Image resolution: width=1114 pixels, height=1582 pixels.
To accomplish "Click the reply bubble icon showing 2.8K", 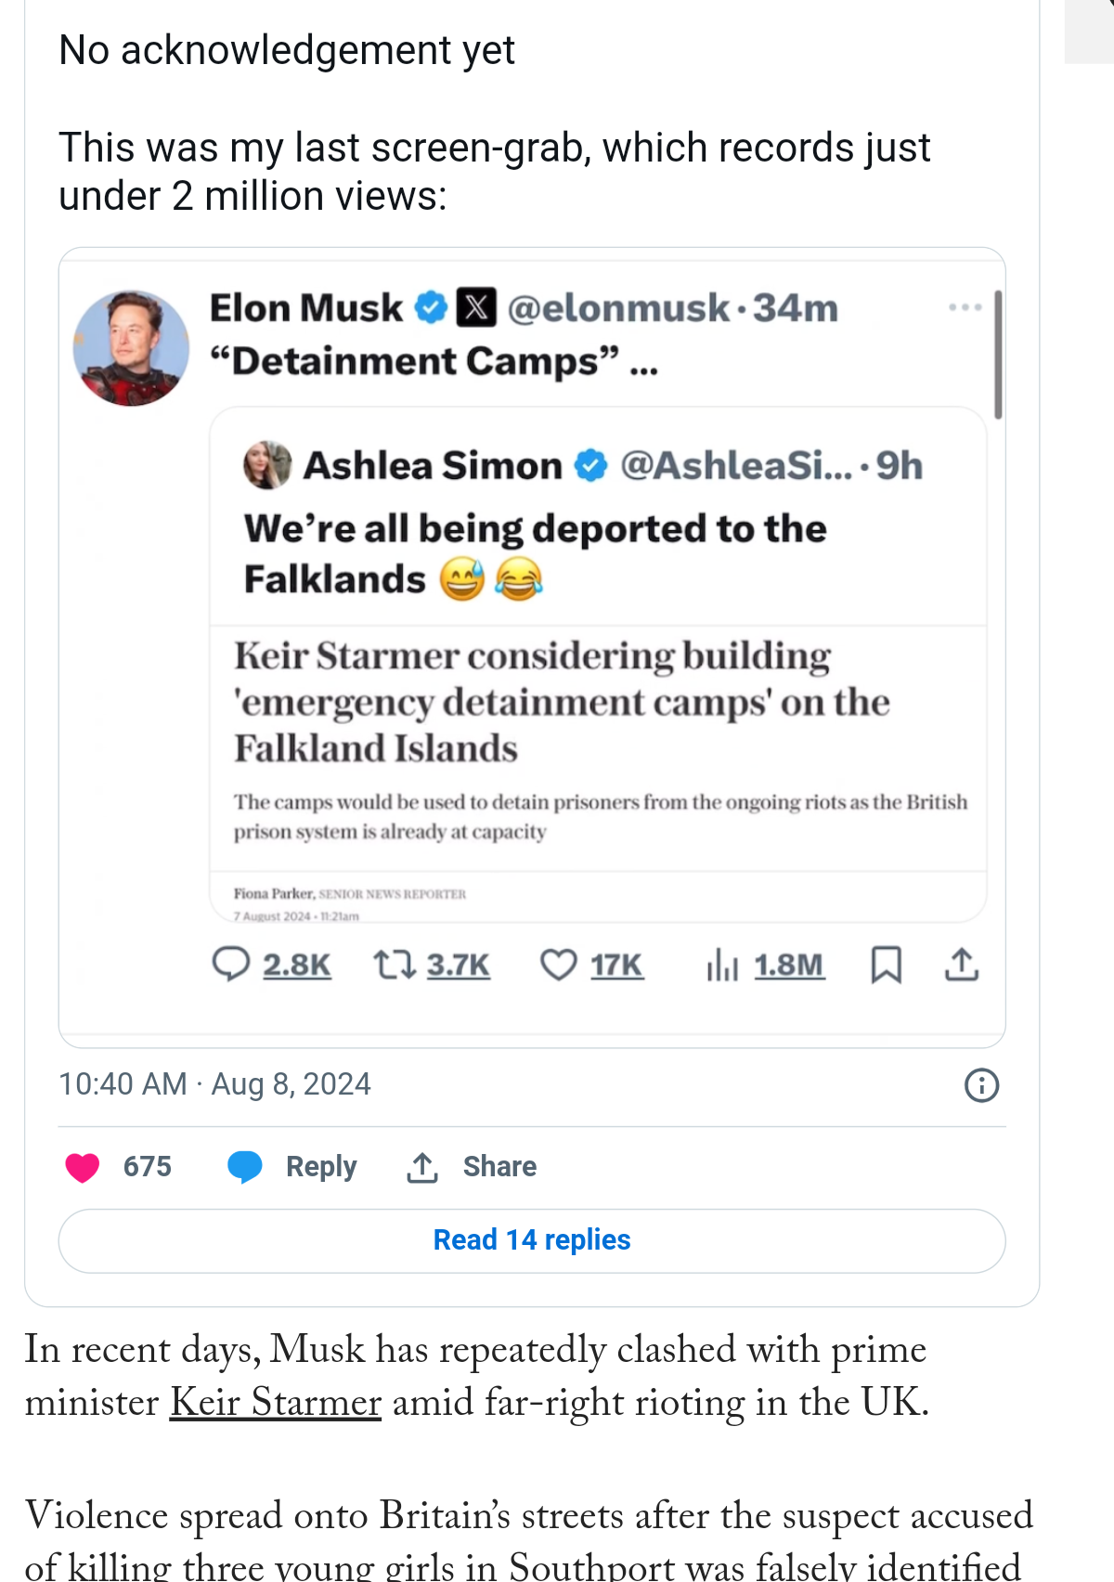I will (231, 965).
